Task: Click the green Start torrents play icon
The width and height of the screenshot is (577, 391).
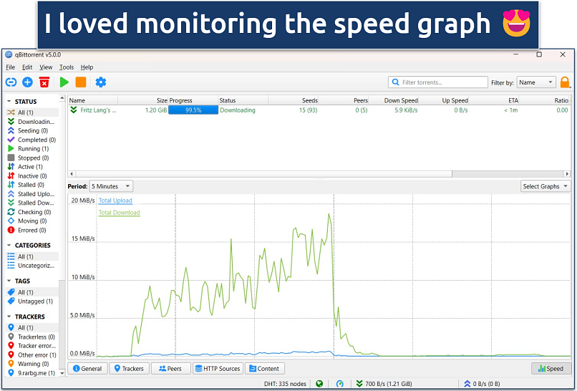Action: coord(64,82)
